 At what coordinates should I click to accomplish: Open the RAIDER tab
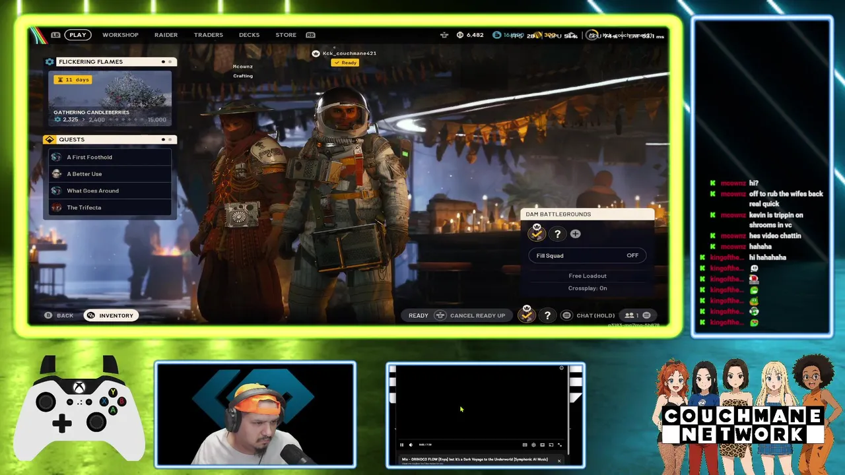point(166,35)
